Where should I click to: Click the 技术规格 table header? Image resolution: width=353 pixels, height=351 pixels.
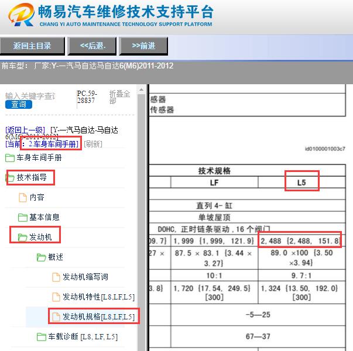(x=214, y=171)
